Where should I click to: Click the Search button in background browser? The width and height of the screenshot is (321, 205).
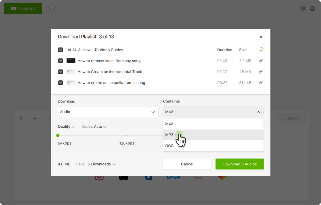click(x=293, y=118)
